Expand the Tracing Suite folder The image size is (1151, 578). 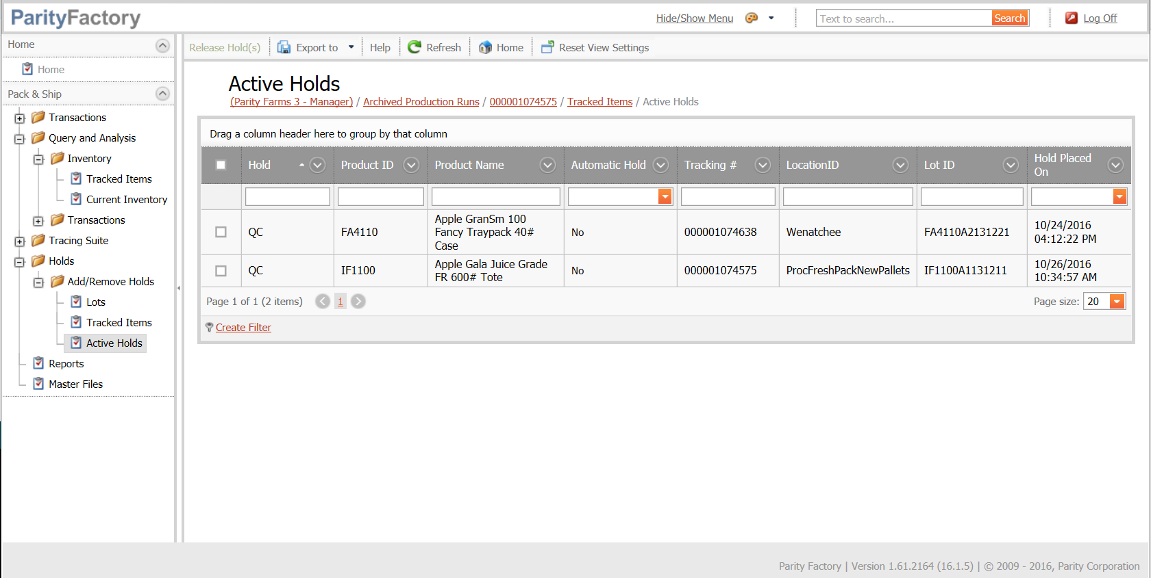click(x=20, y=241)
